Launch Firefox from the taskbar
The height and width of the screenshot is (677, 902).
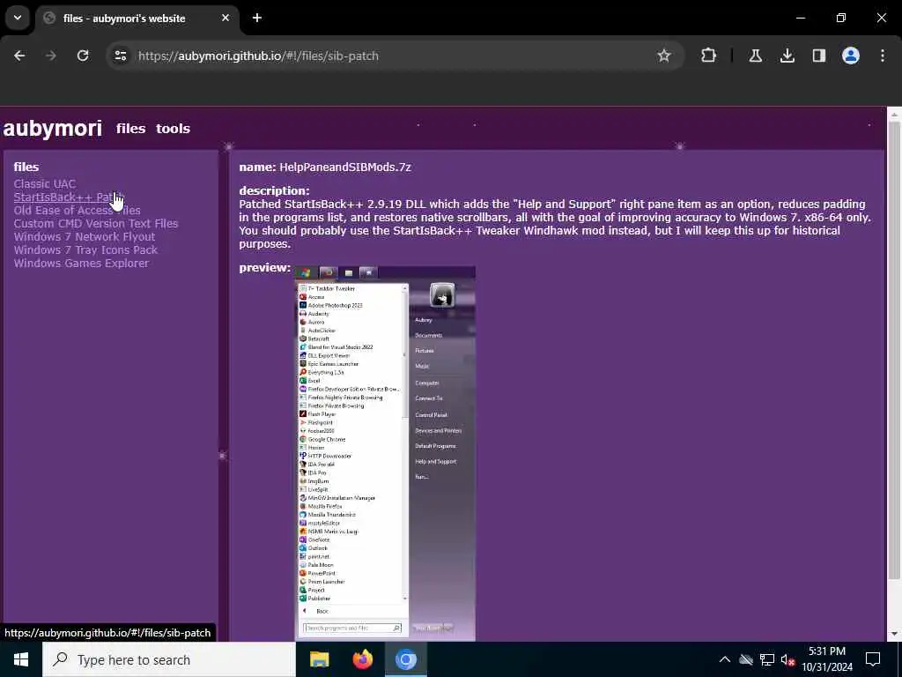click(362, 659)
